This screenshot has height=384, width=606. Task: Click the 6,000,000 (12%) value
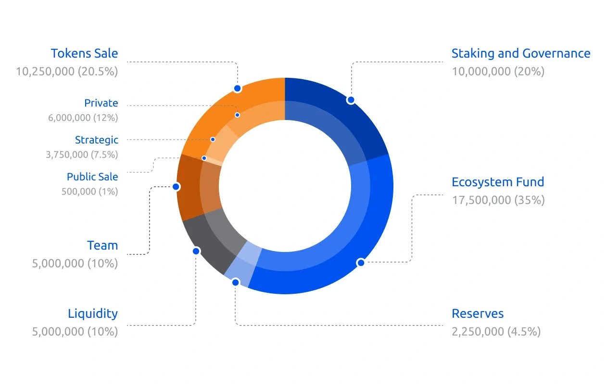(x=83, y=118)
